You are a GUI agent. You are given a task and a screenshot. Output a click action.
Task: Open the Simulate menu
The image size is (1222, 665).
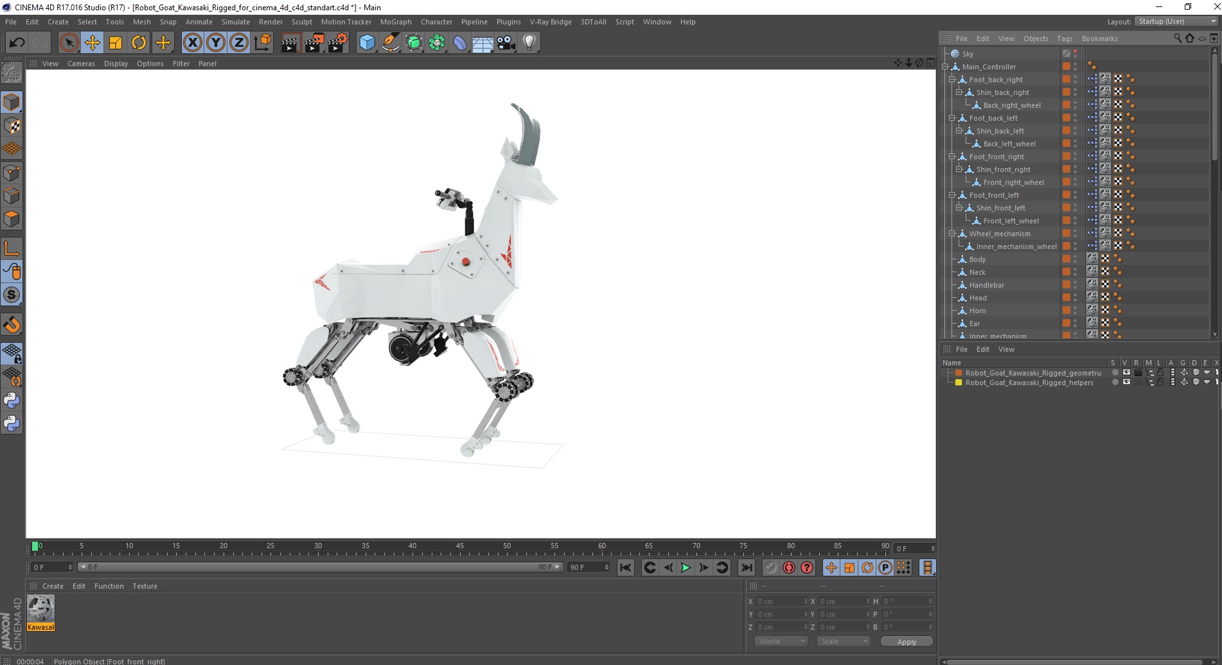pyautogui.click(x=236, y=22)
